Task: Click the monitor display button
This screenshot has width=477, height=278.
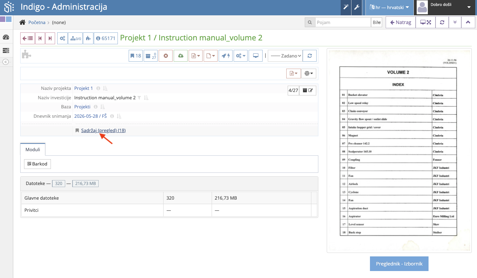Action: 256,56
